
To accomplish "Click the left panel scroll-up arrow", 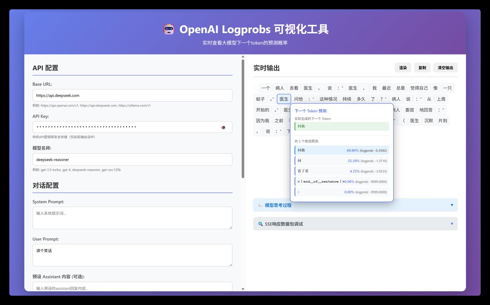I will coord(243,57).
